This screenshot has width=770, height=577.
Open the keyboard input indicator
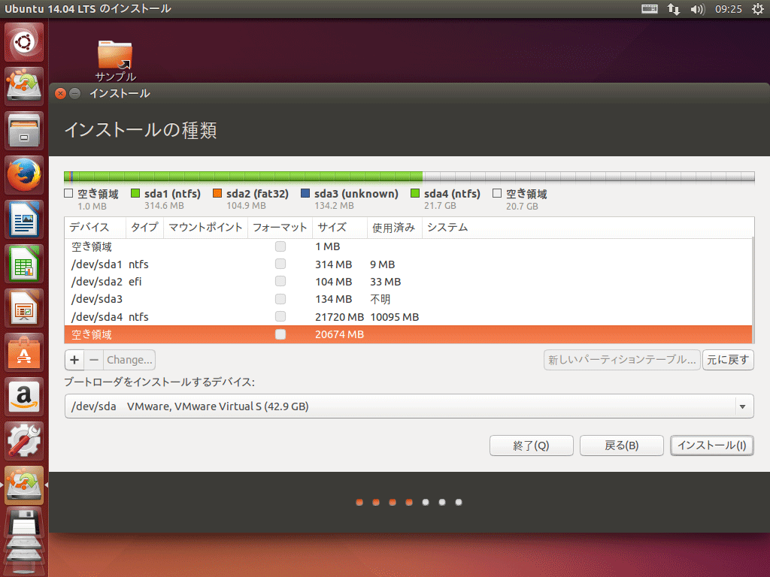coord(649,9)
